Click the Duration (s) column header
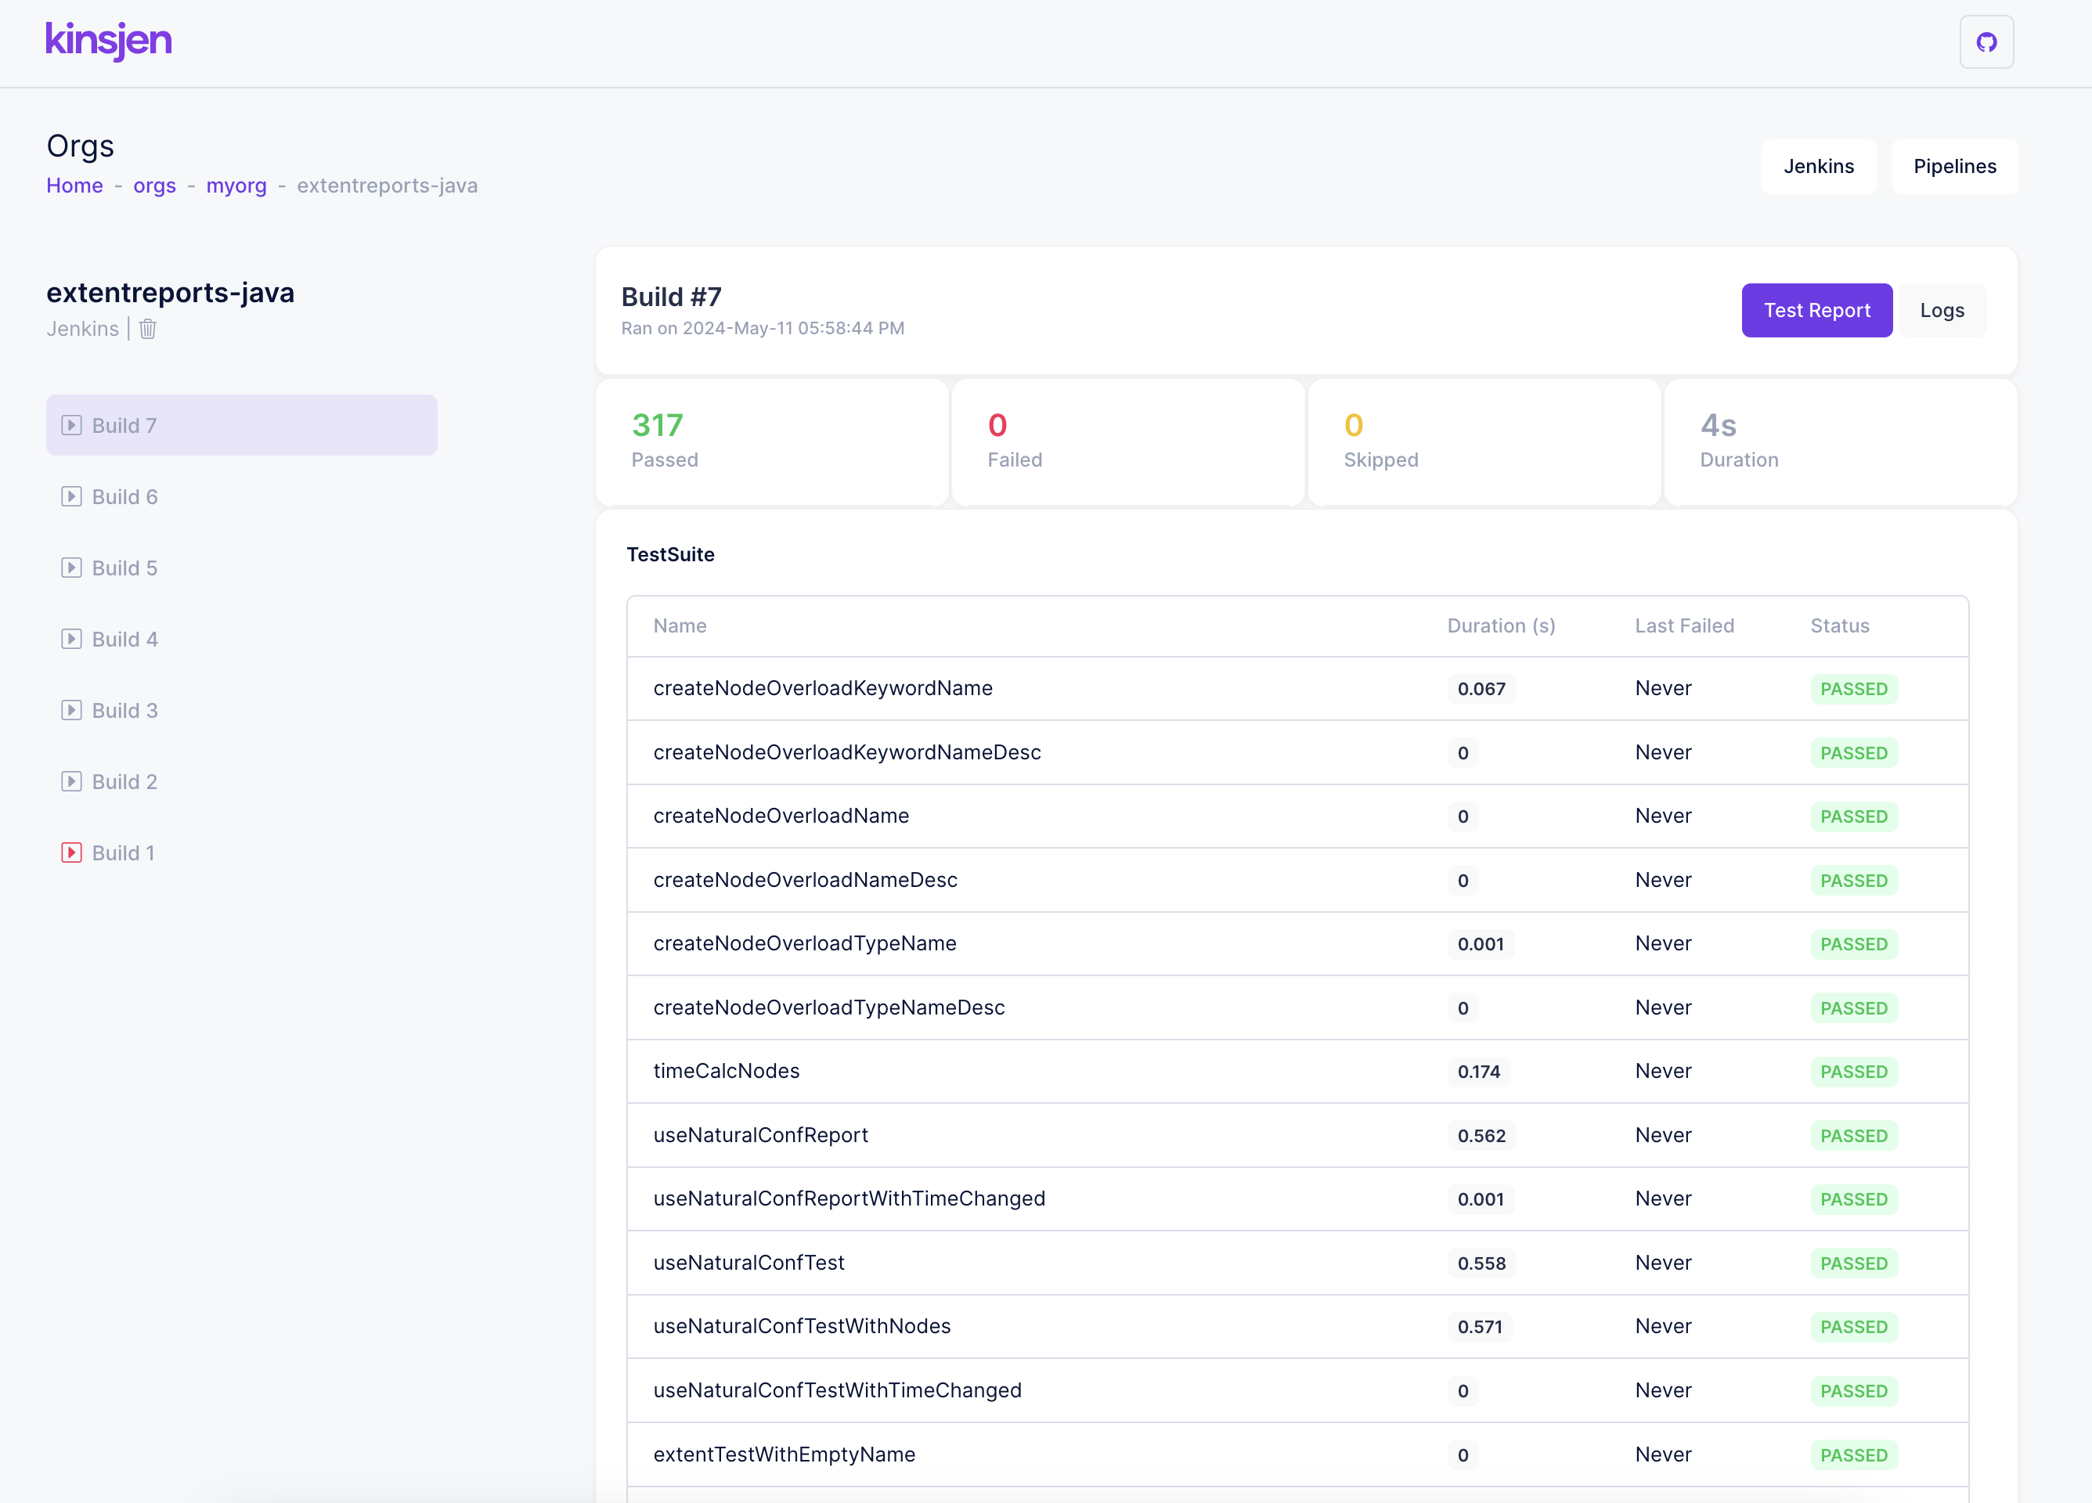2092x1503 pixels. tap(1501, 626)
